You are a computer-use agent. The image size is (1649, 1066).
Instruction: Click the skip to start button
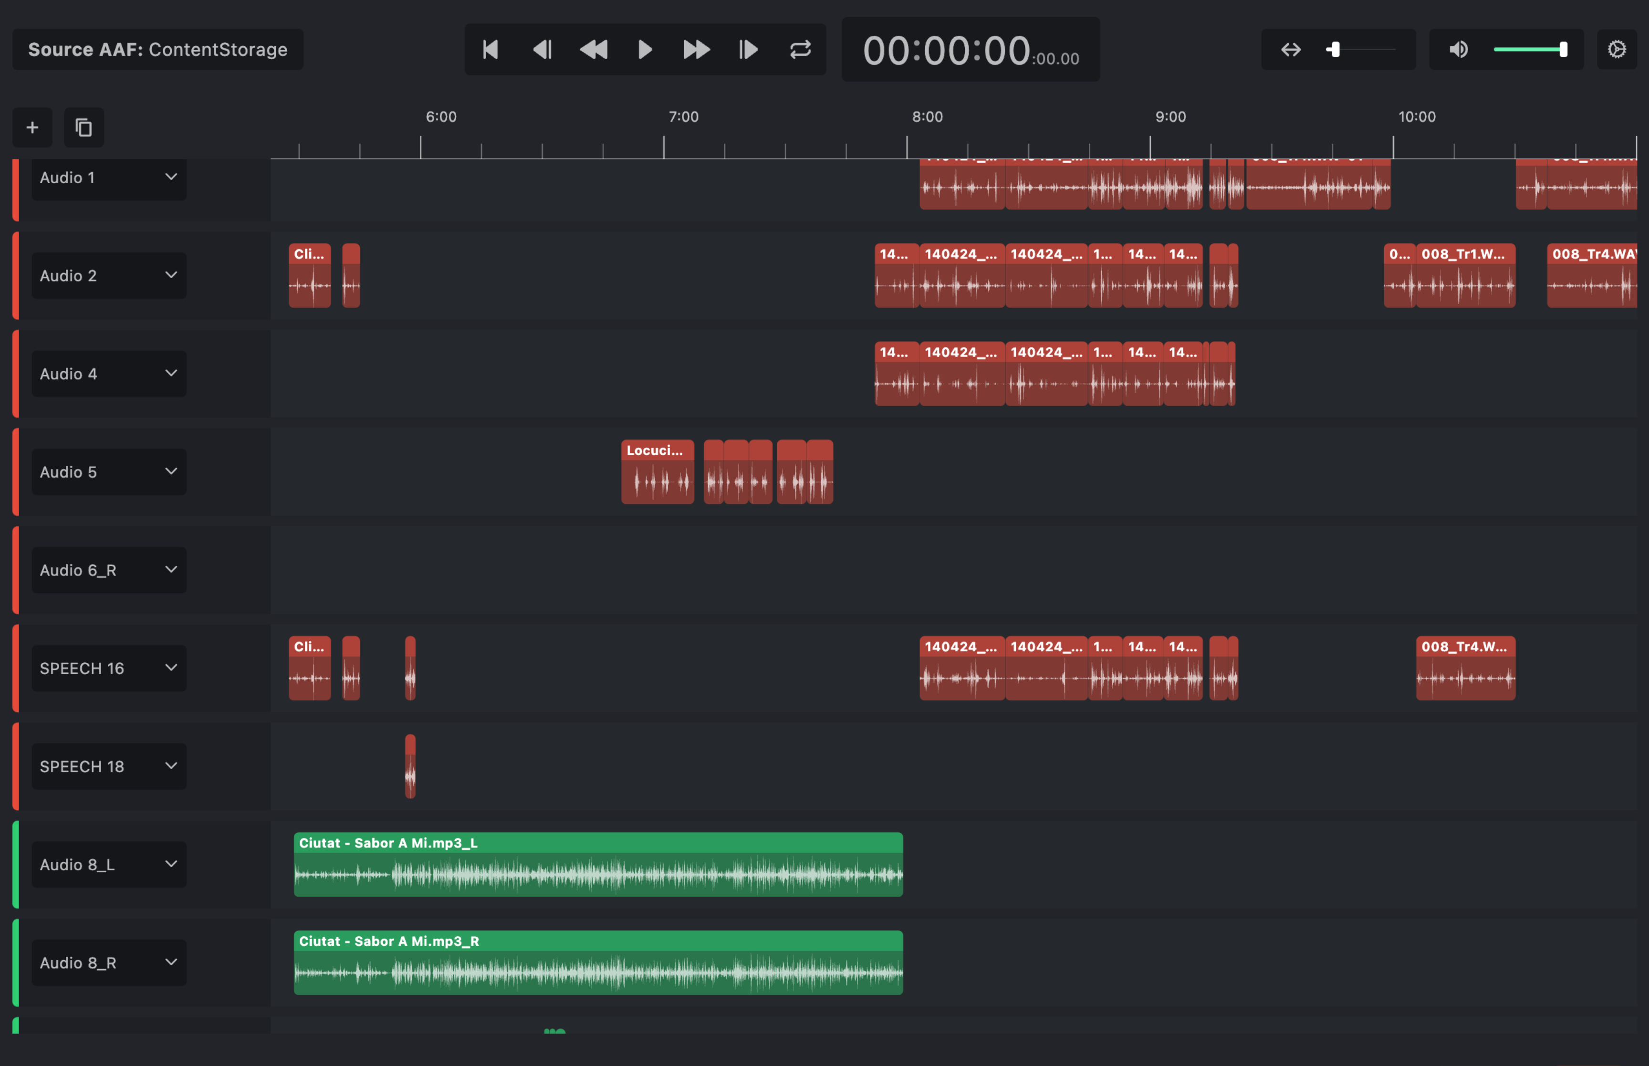pyautogui.click(x=490, y=50)
